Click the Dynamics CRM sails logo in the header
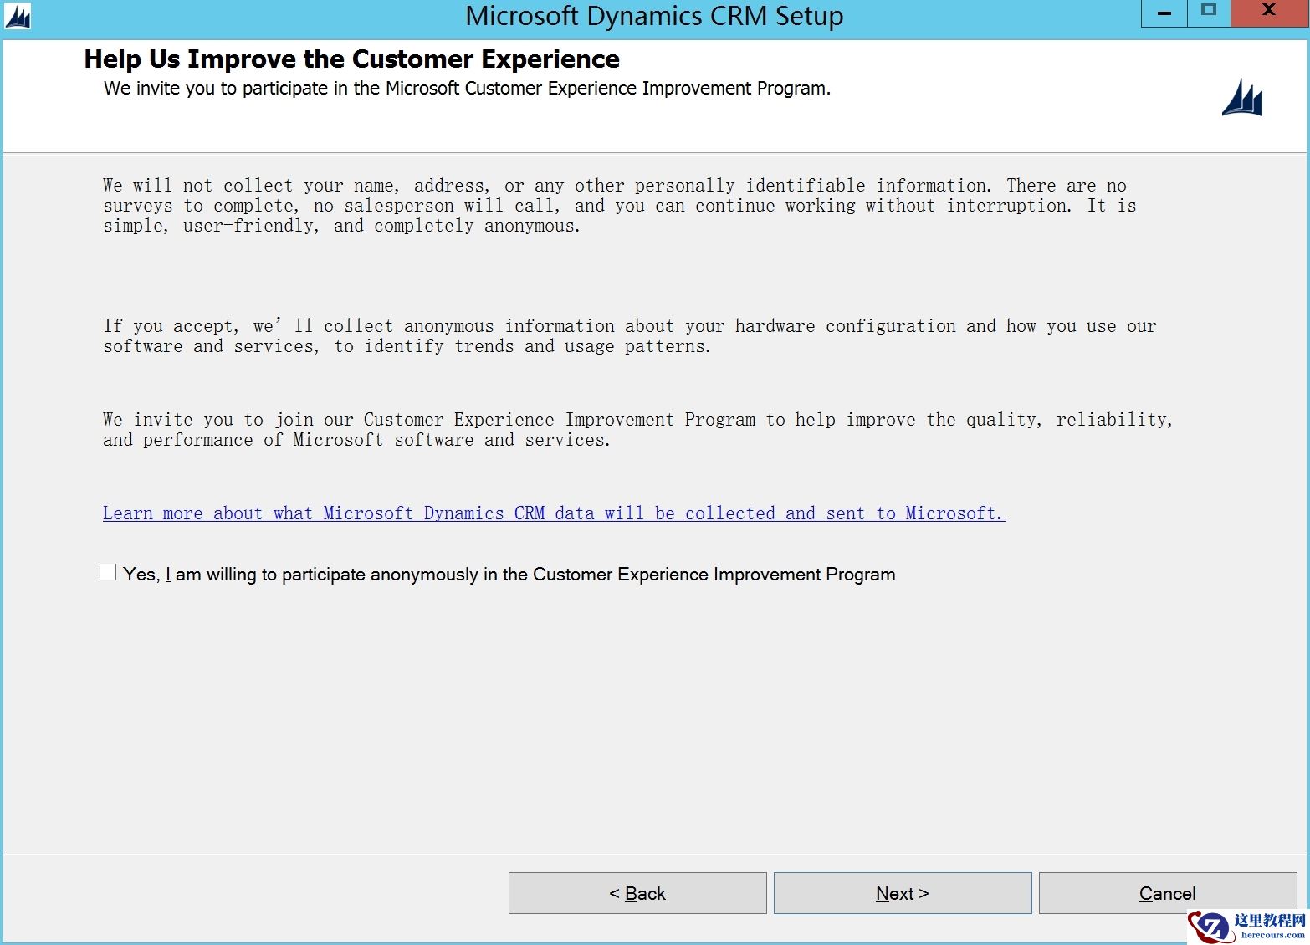The image size is (1310, 945). tap(1241, 97)
